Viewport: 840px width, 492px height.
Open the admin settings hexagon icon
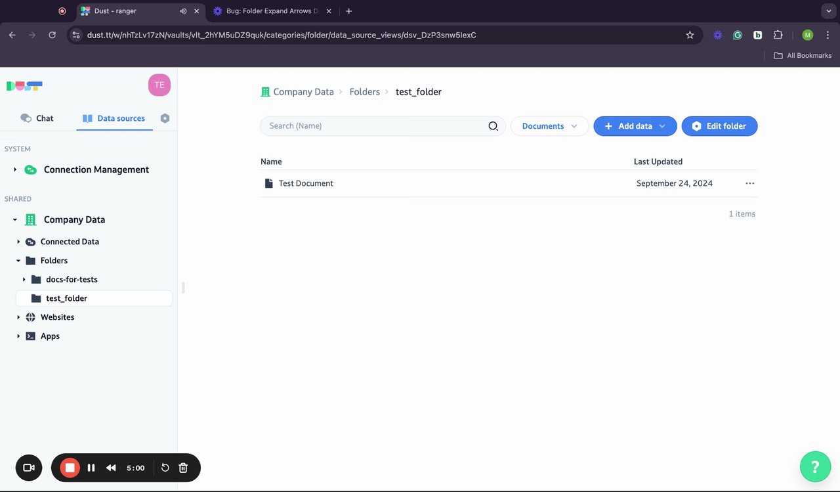point(165,118)
